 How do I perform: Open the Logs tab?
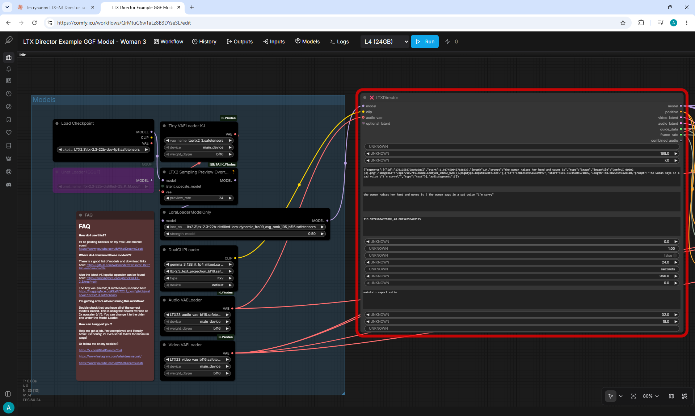pos(339,42)
